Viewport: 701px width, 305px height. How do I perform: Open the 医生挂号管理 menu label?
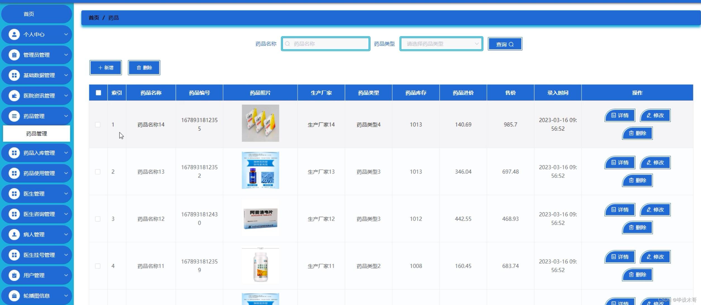[x=39, y=255]
